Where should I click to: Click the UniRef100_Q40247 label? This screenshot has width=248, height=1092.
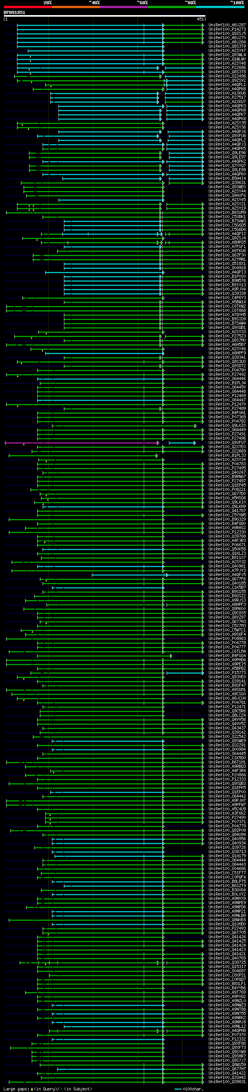227,472
